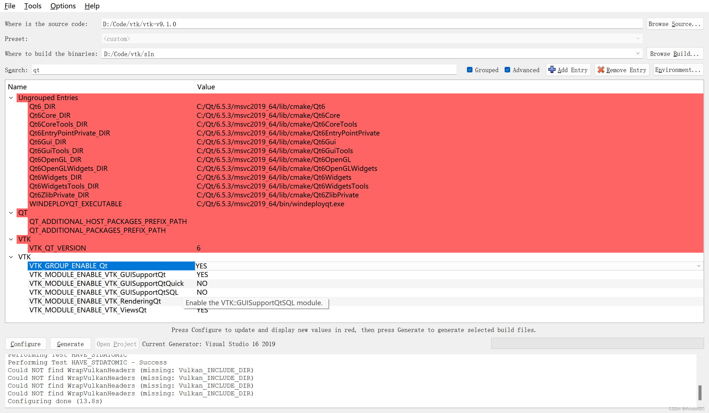Open the Tools menu
This screenshot has width=709, height=413.
point(33,6)
